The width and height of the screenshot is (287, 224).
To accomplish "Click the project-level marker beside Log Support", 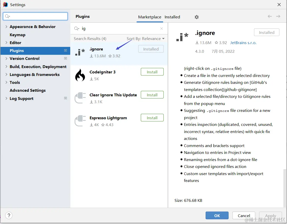I will [66, 98].
